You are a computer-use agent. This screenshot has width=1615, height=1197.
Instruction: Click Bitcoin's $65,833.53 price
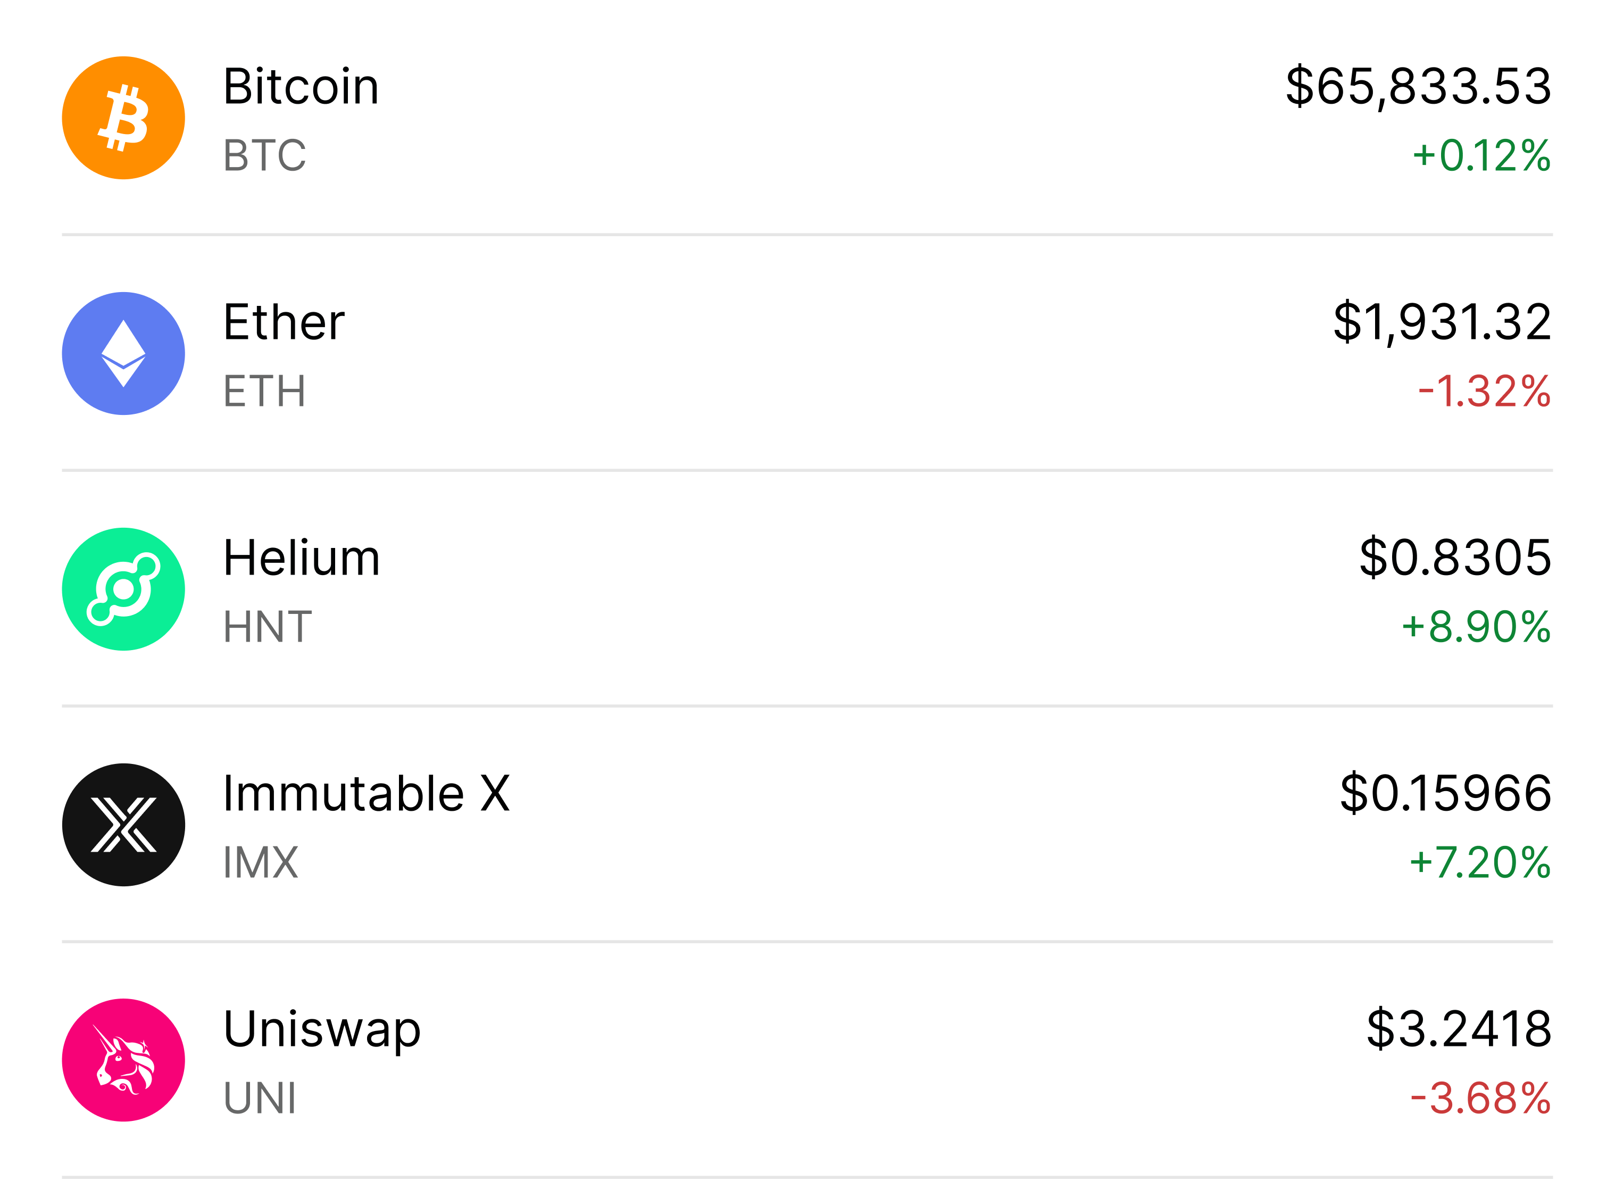pyautogui.click(x=1418, y=87)
